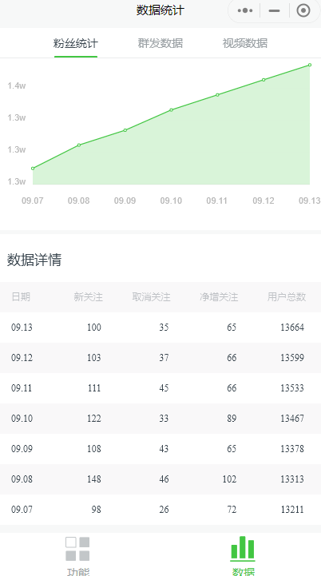Viewport: 321px width, 576px height.
Task: Click the 09.07 x-axis label
Action: click(x=32, y=201)
